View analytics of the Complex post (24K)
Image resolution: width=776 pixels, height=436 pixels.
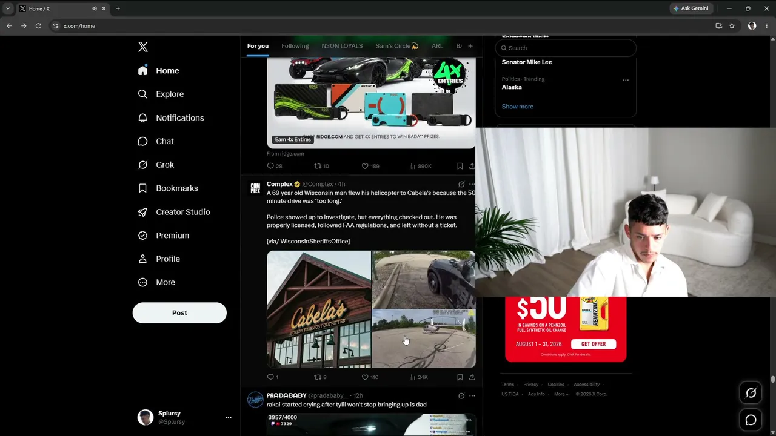(x=418, y=377)
